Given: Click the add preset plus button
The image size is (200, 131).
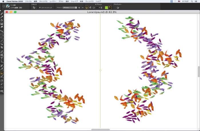Looking at the screenshot, I should [79, 8].
